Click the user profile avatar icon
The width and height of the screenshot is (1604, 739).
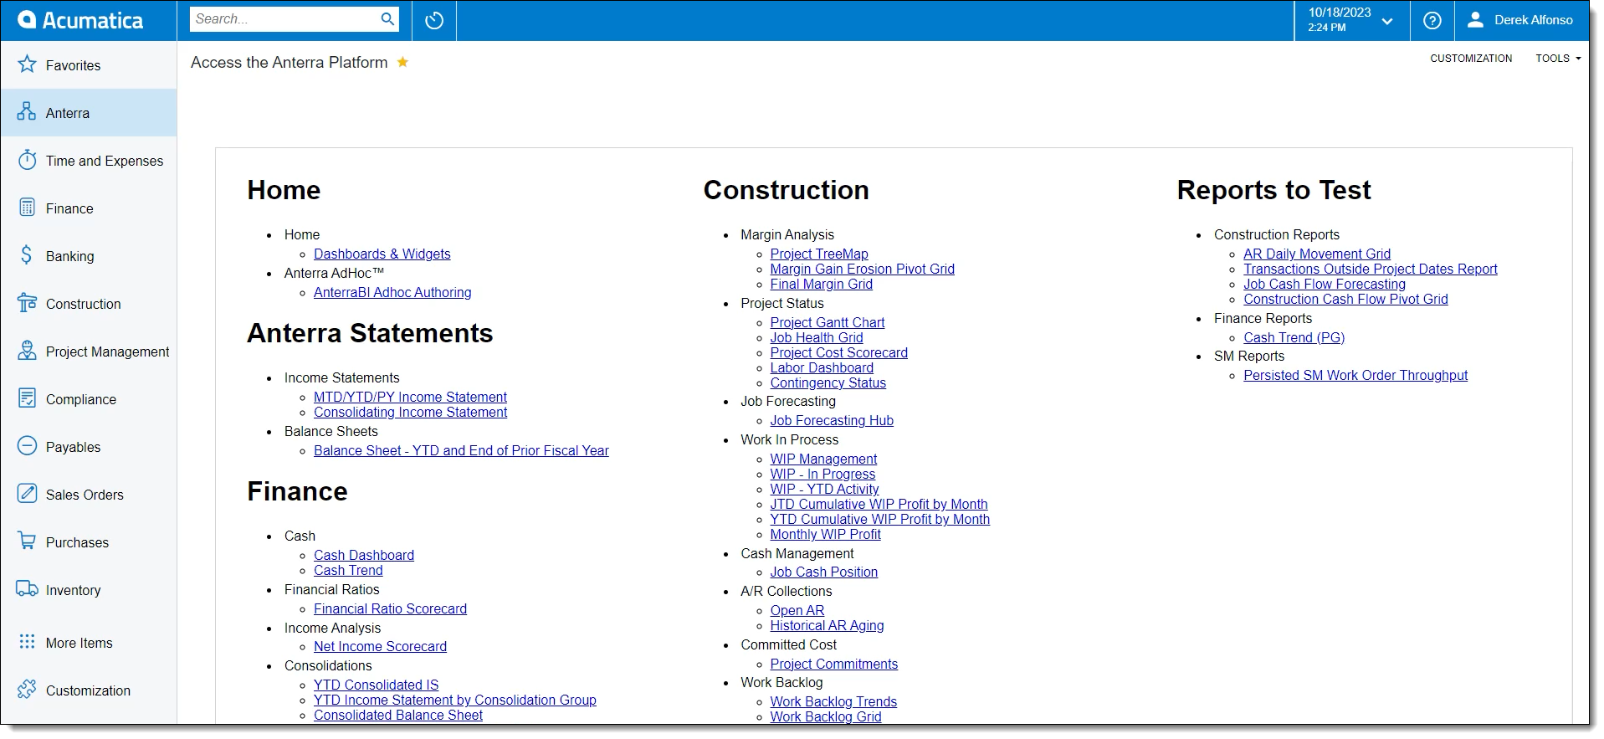[x=1475, y=20]
